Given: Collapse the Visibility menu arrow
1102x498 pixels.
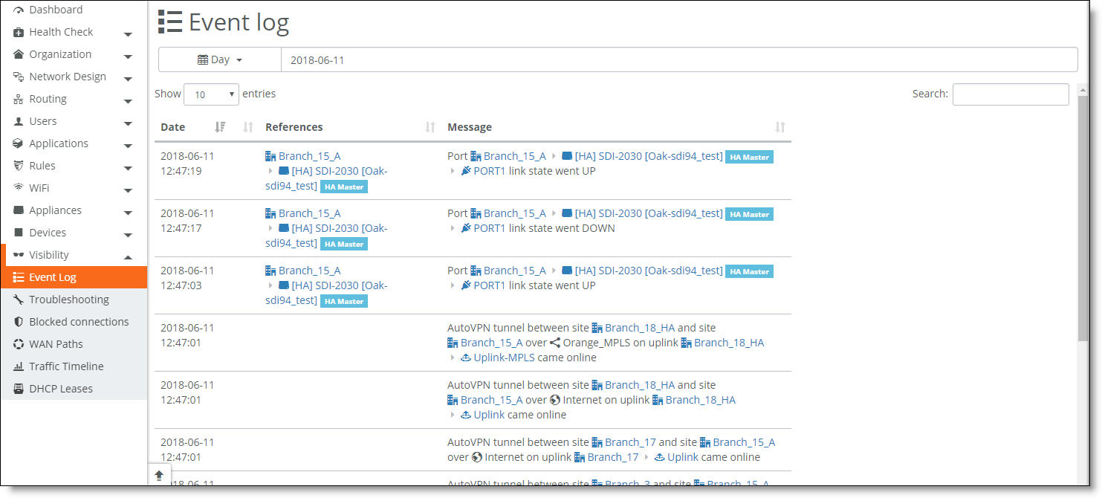Looking at the screenshot, I should click(x=128, y=256).
